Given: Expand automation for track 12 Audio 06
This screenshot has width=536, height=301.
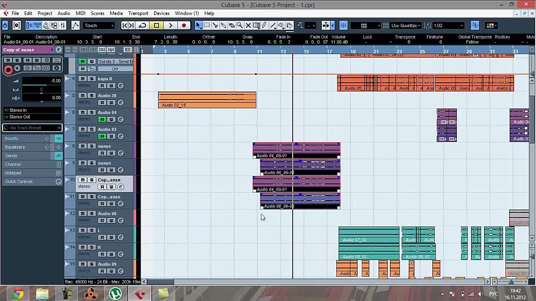Looking at the screenshot, I should (67, 214).
